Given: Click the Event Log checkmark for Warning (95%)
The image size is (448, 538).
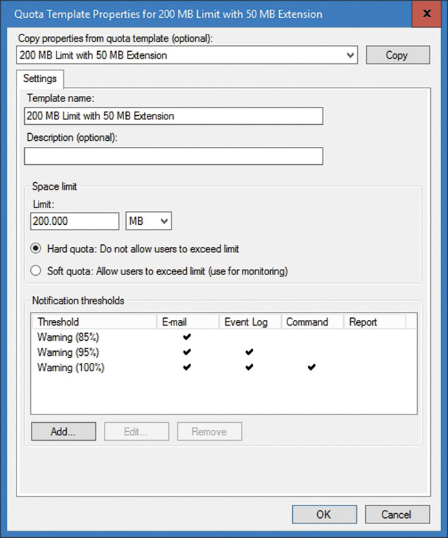Looking at the screenshot, I should pos(250,352).
